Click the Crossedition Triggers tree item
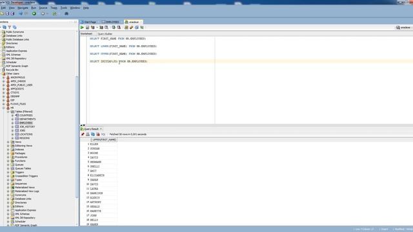The width and height of the screenshot is (413, 232). pyautogui.click(x=26, y=176)
